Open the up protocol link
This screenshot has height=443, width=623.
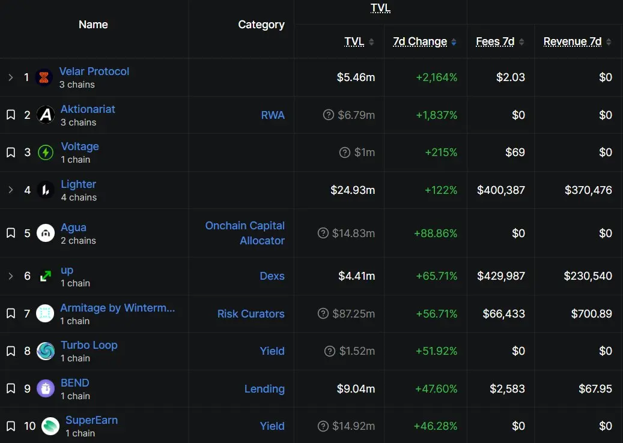coord(67,270)
